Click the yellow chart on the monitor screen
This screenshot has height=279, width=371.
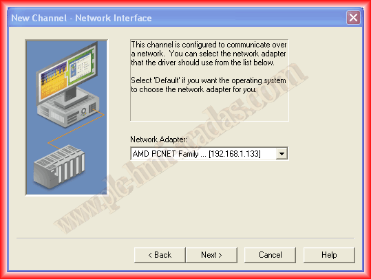[x=54, y=82]
